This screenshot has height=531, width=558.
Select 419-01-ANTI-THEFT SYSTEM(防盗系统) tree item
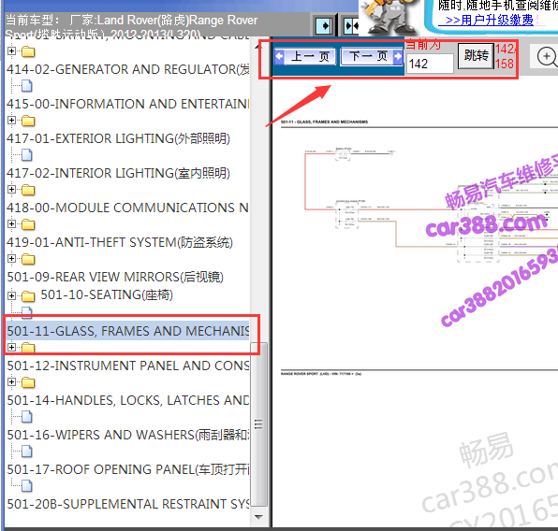click(120, 242)
